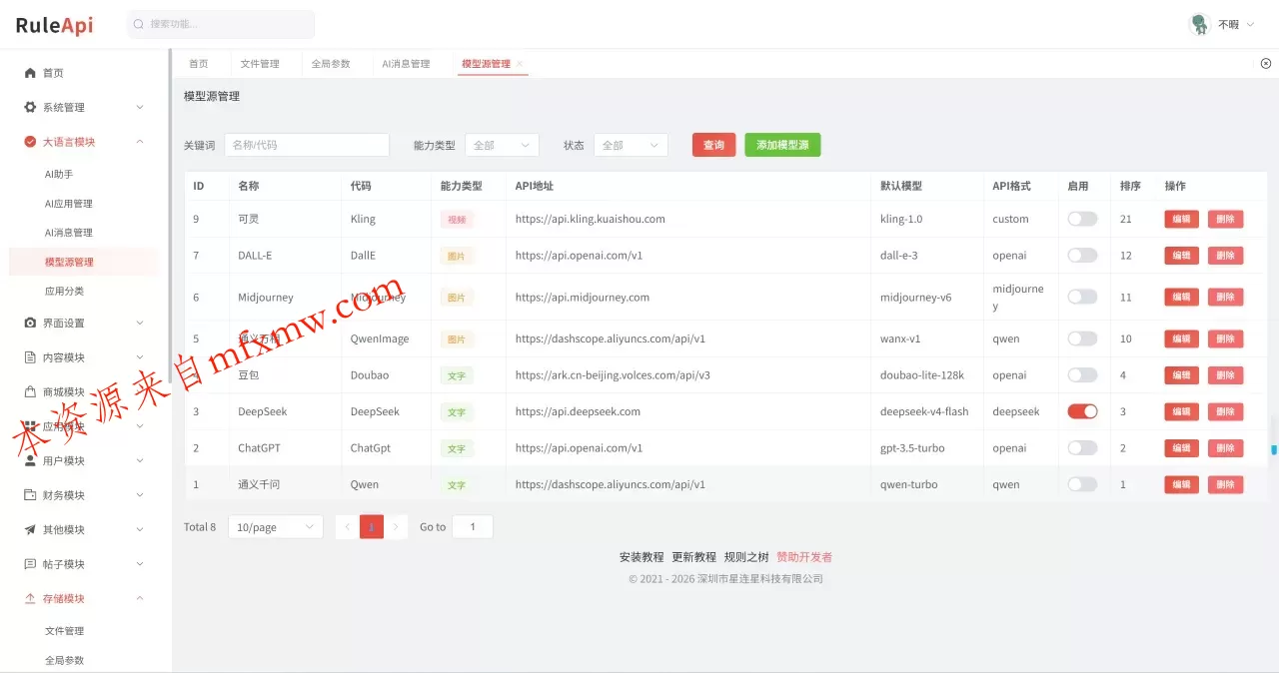This screenshot has width=1279, height=673.
Task: Expand the 界面设置 menu chevron
Action: click(x=140, y=323)
